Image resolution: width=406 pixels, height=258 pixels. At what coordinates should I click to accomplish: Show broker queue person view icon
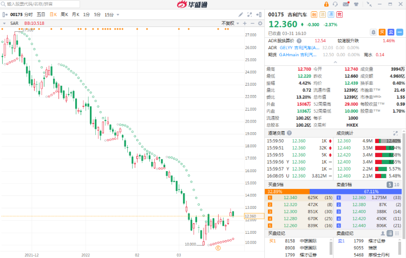tap(383, 234)
